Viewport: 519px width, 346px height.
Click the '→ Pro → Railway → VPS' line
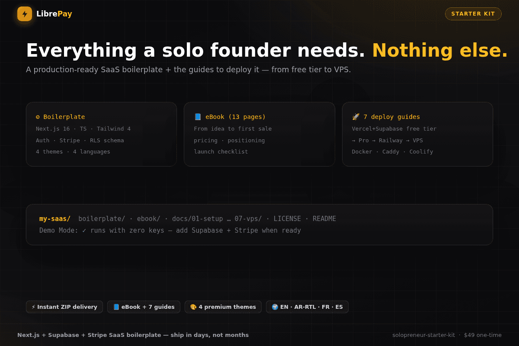click(x=388, y=141)
